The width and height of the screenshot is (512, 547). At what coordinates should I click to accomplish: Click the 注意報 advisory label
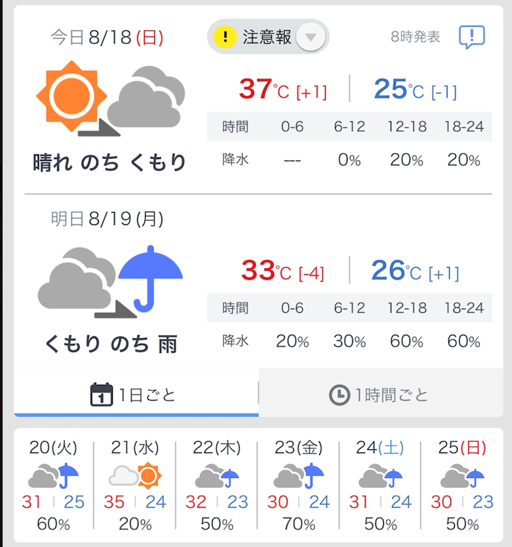pos(267,37)
